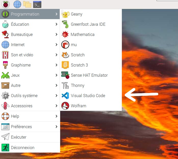Click the Sense HAT Emulator board icon
Image resolution: width=178 pixels, height=159 pixels.
click(x=65, y=75)
